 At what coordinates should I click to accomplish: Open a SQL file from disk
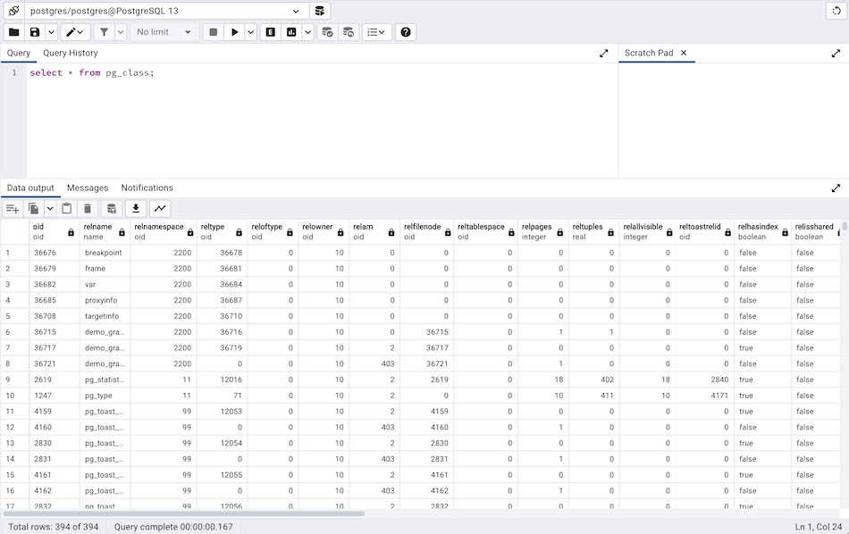pos(13,31)
